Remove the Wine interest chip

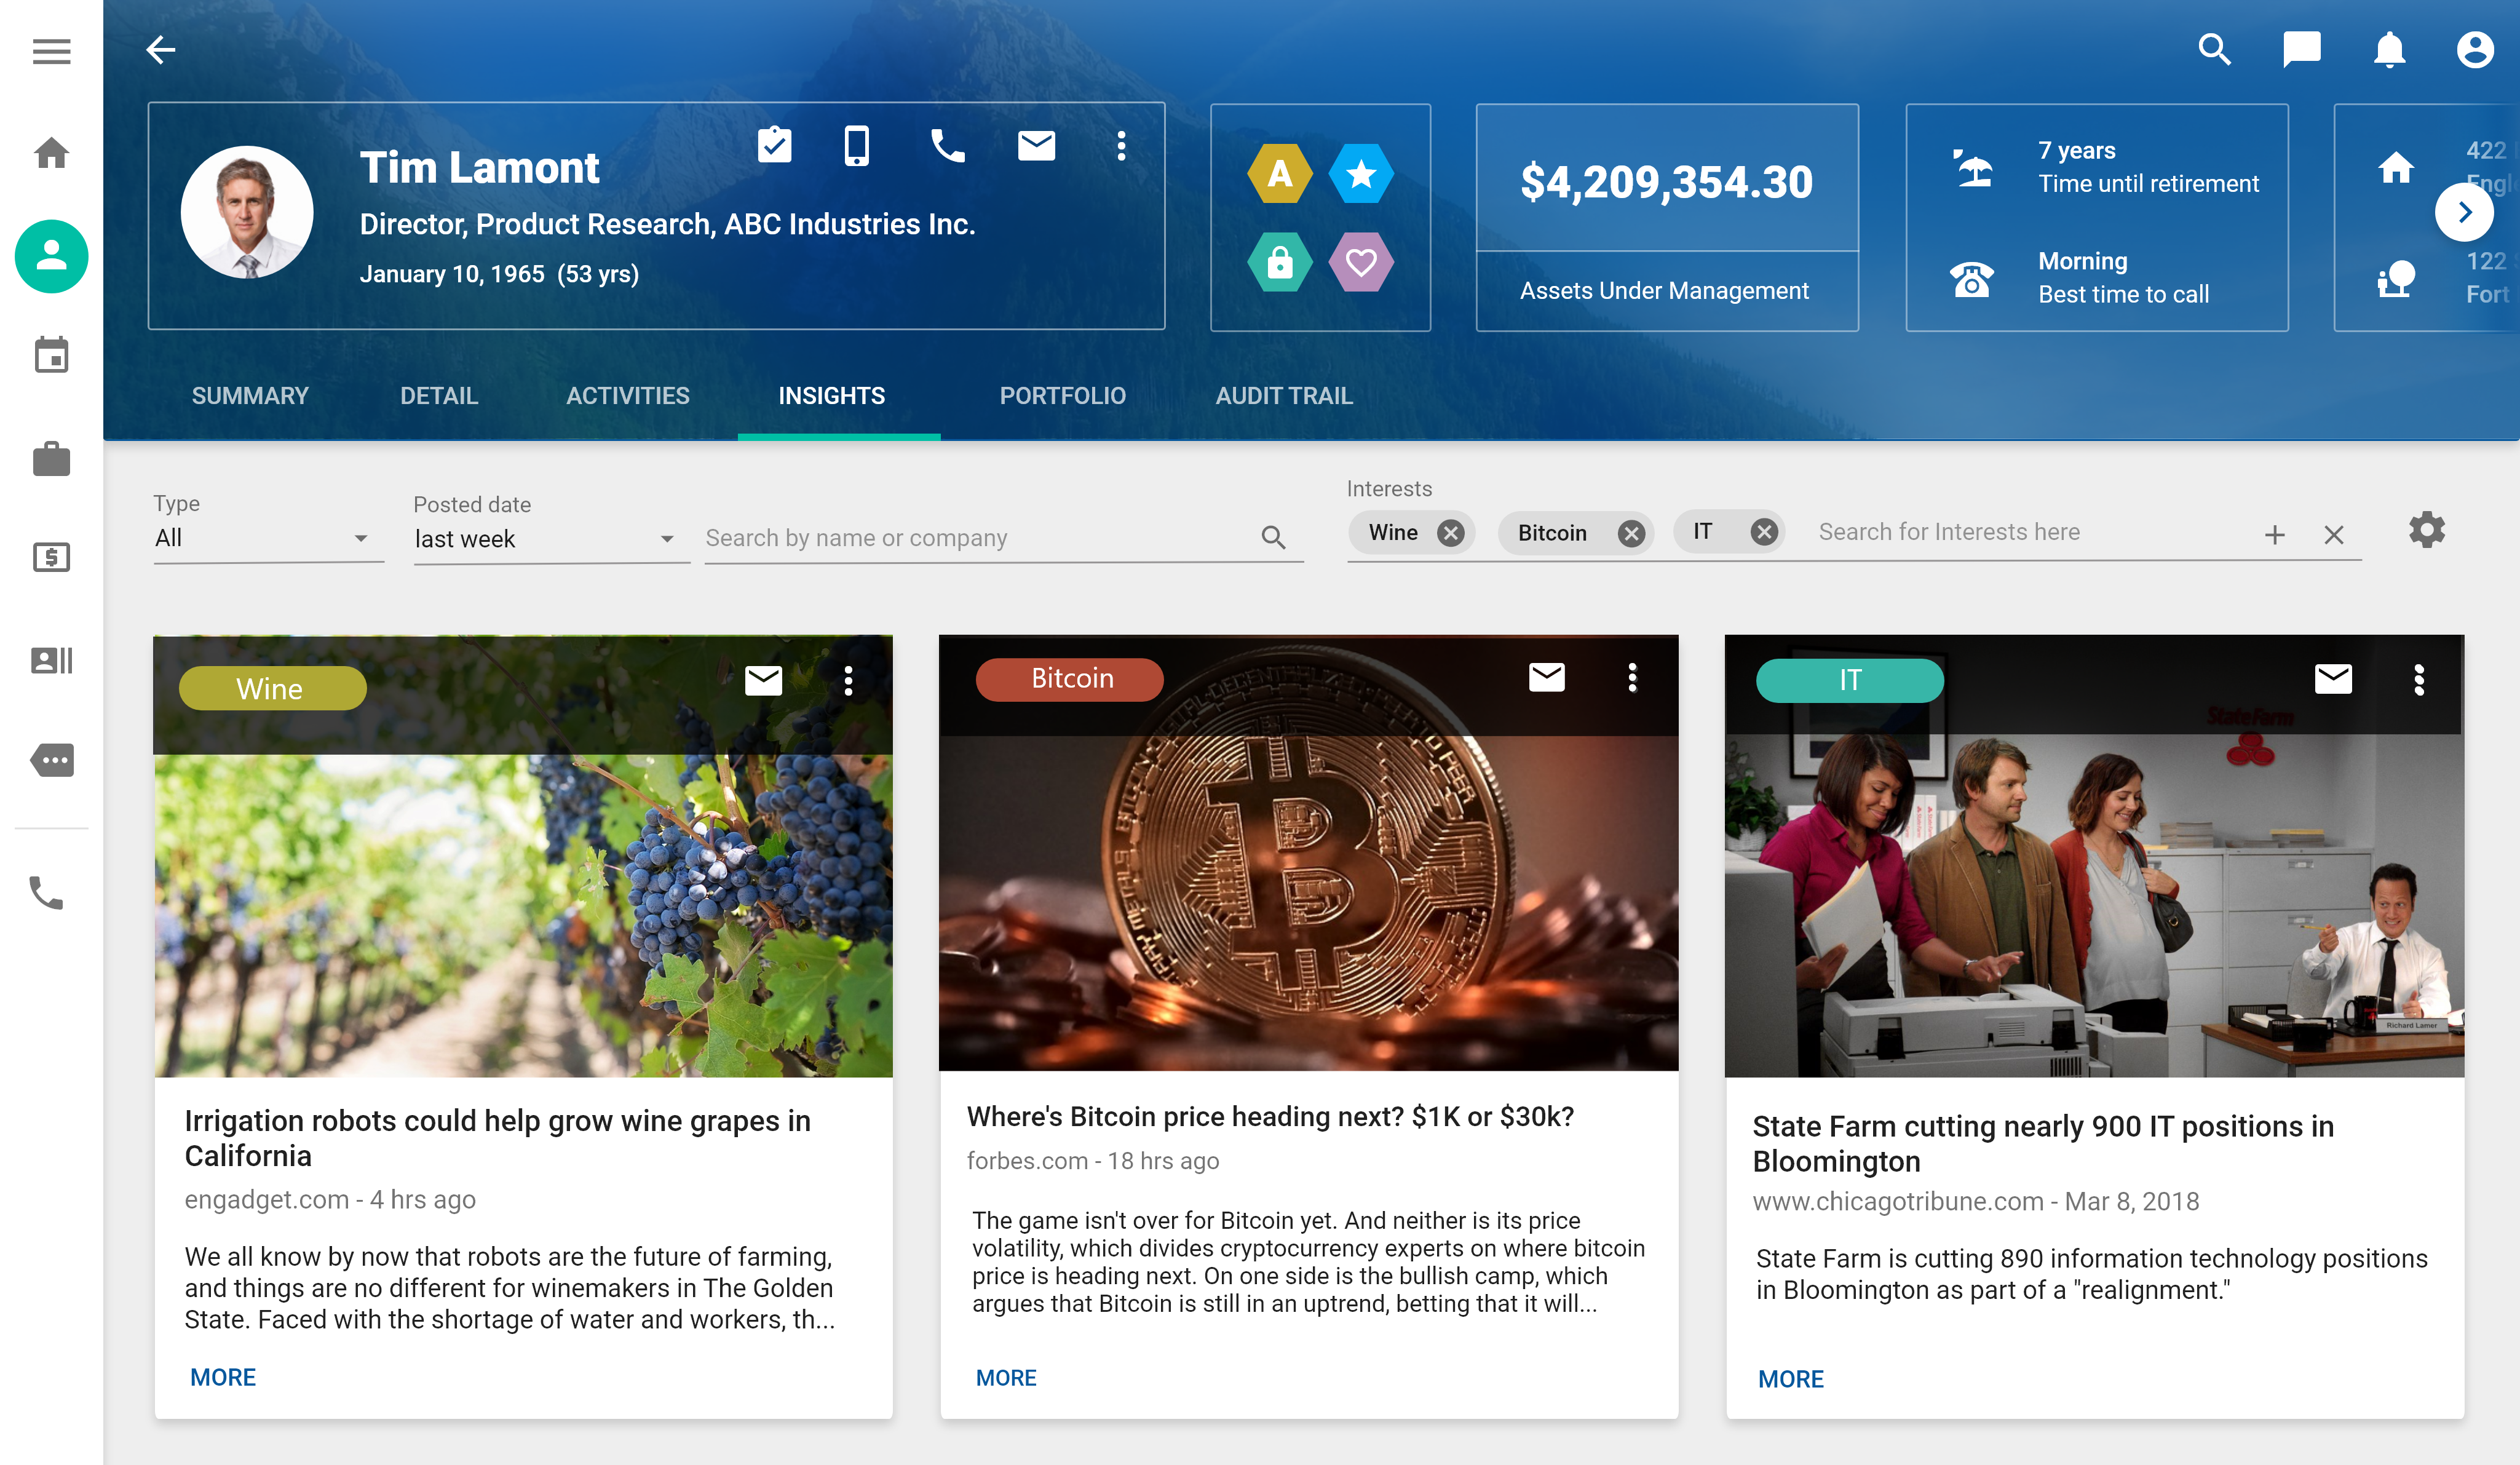[x=1450, y=533]
